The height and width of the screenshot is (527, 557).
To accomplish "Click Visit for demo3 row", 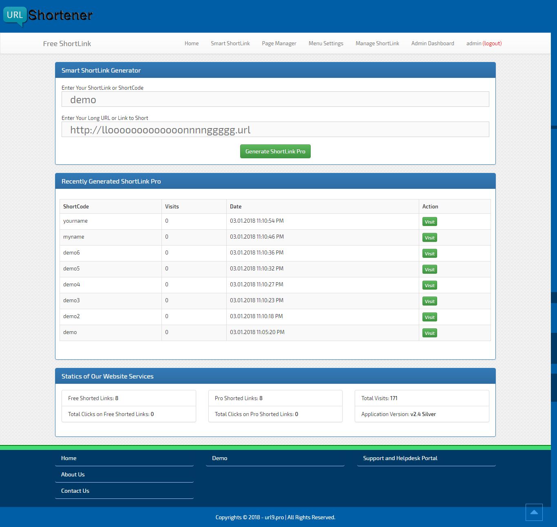I will 429,301.
